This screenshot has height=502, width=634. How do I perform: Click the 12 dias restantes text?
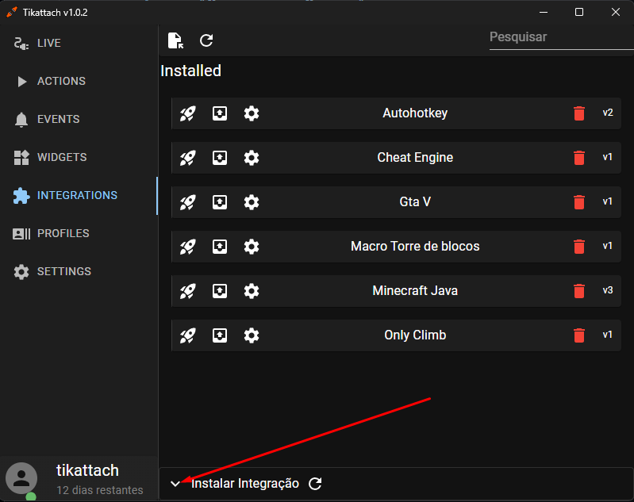pyautogui.click(x=99, y=490)
